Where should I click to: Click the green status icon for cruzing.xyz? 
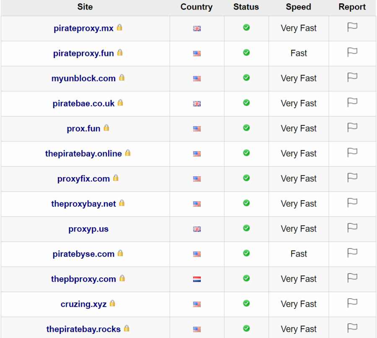pyautogui.click(x=245, y=304)
